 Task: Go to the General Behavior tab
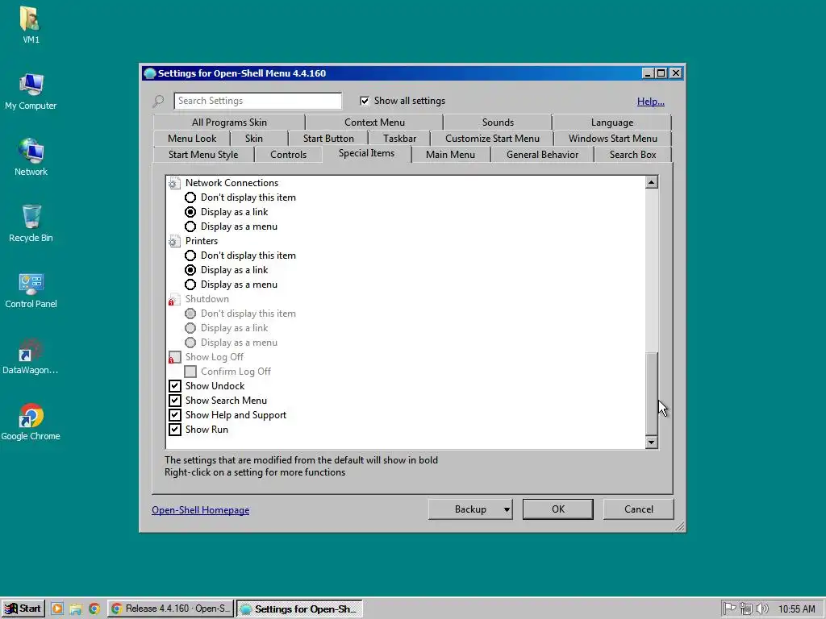coord(542,155)
